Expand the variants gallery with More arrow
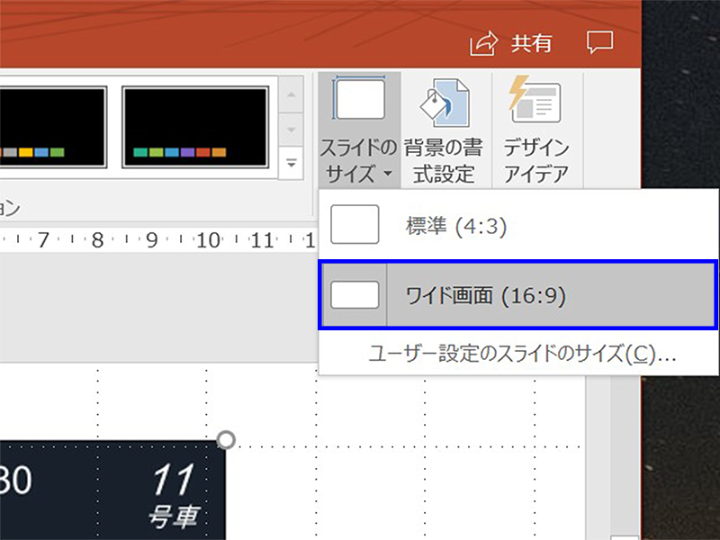 coord(292,163)
